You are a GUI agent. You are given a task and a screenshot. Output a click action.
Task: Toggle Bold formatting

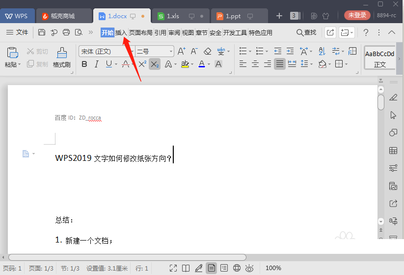coord(84,64)
